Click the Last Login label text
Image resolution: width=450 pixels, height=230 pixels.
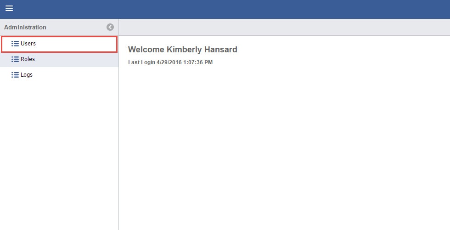pos(141,62)
